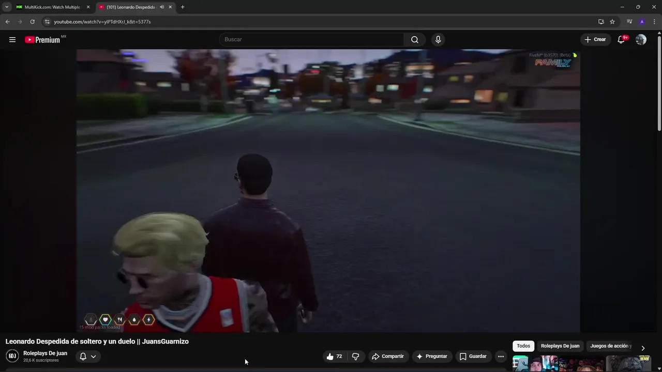This screenshot has height=372, width=662.
Task: Reload the current page
Action: (x=32, y=22)
